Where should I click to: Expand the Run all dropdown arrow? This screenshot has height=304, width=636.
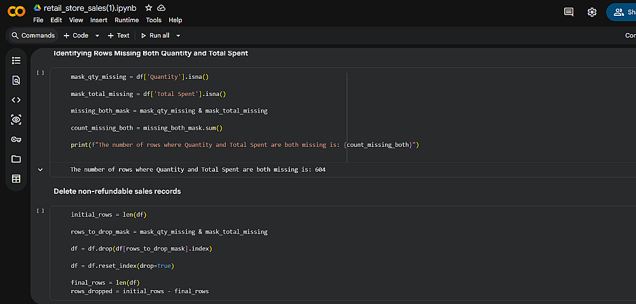point(178,36)
